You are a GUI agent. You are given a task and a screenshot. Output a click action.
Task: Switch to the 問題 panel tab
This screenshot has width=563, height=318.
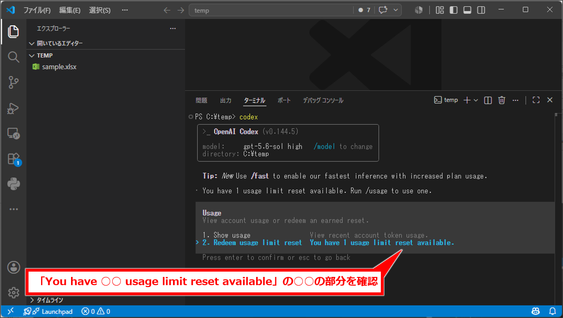(202, 101)
